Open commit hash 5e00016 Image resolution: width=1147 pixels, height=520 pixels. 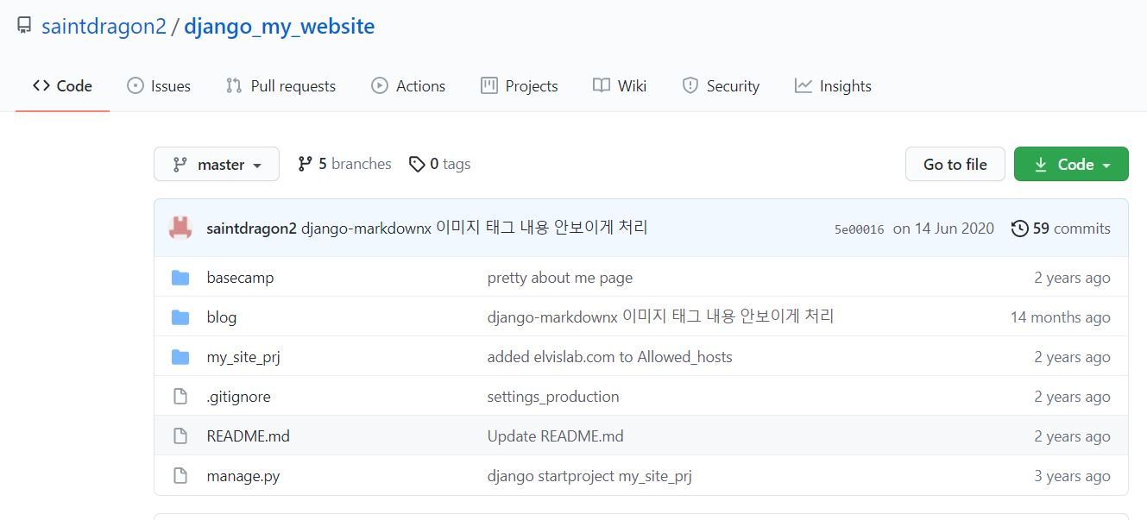coord(859,229)
